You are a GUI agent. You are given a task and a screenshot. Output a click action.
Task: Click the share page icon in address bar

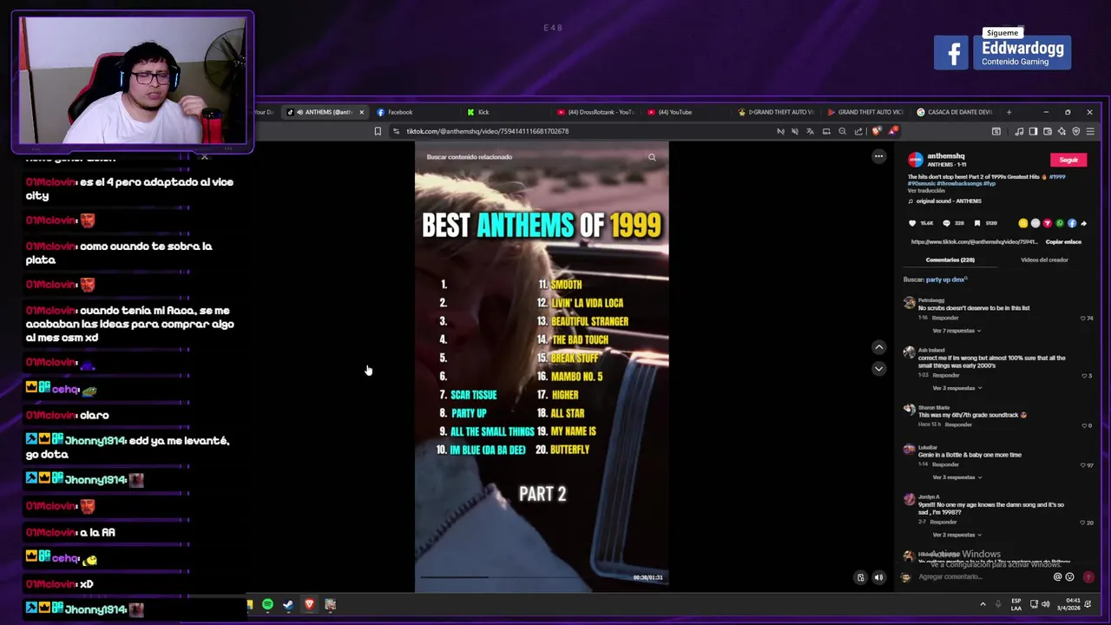858,131
